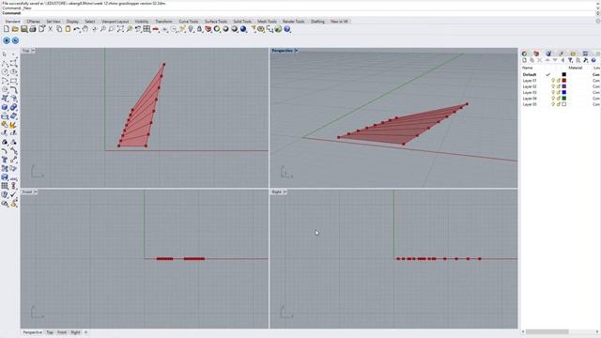Change Layer 04 green color swatch
Screen dimensions: 601x338
coord(563,99)
